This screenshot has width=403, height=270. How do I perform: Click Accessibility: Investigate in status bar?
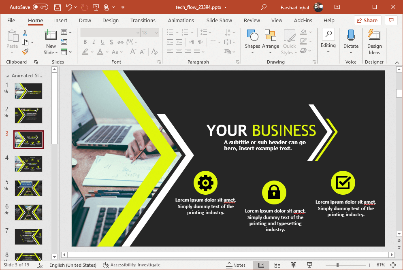coord(132,265)
